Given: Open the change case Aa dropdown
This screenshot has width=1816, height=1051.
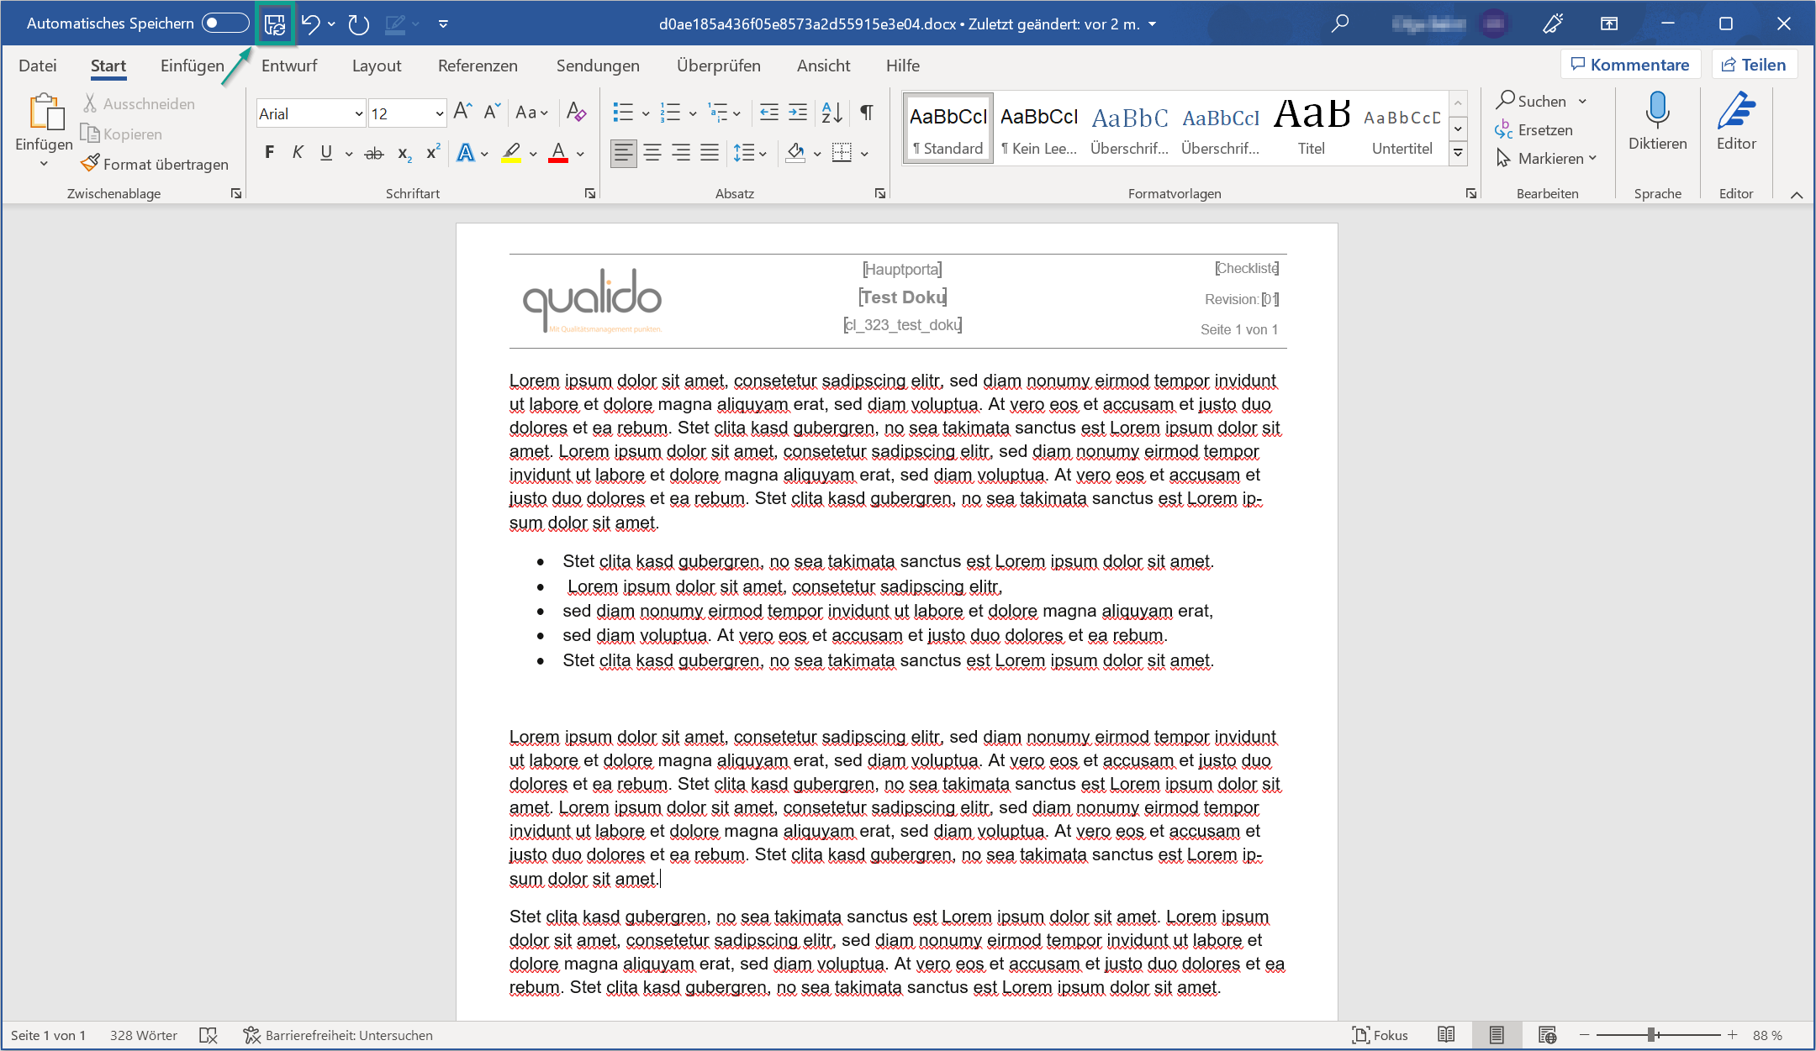Looking at the screenshot, I should pyautogui.click(x=532, y=112).
